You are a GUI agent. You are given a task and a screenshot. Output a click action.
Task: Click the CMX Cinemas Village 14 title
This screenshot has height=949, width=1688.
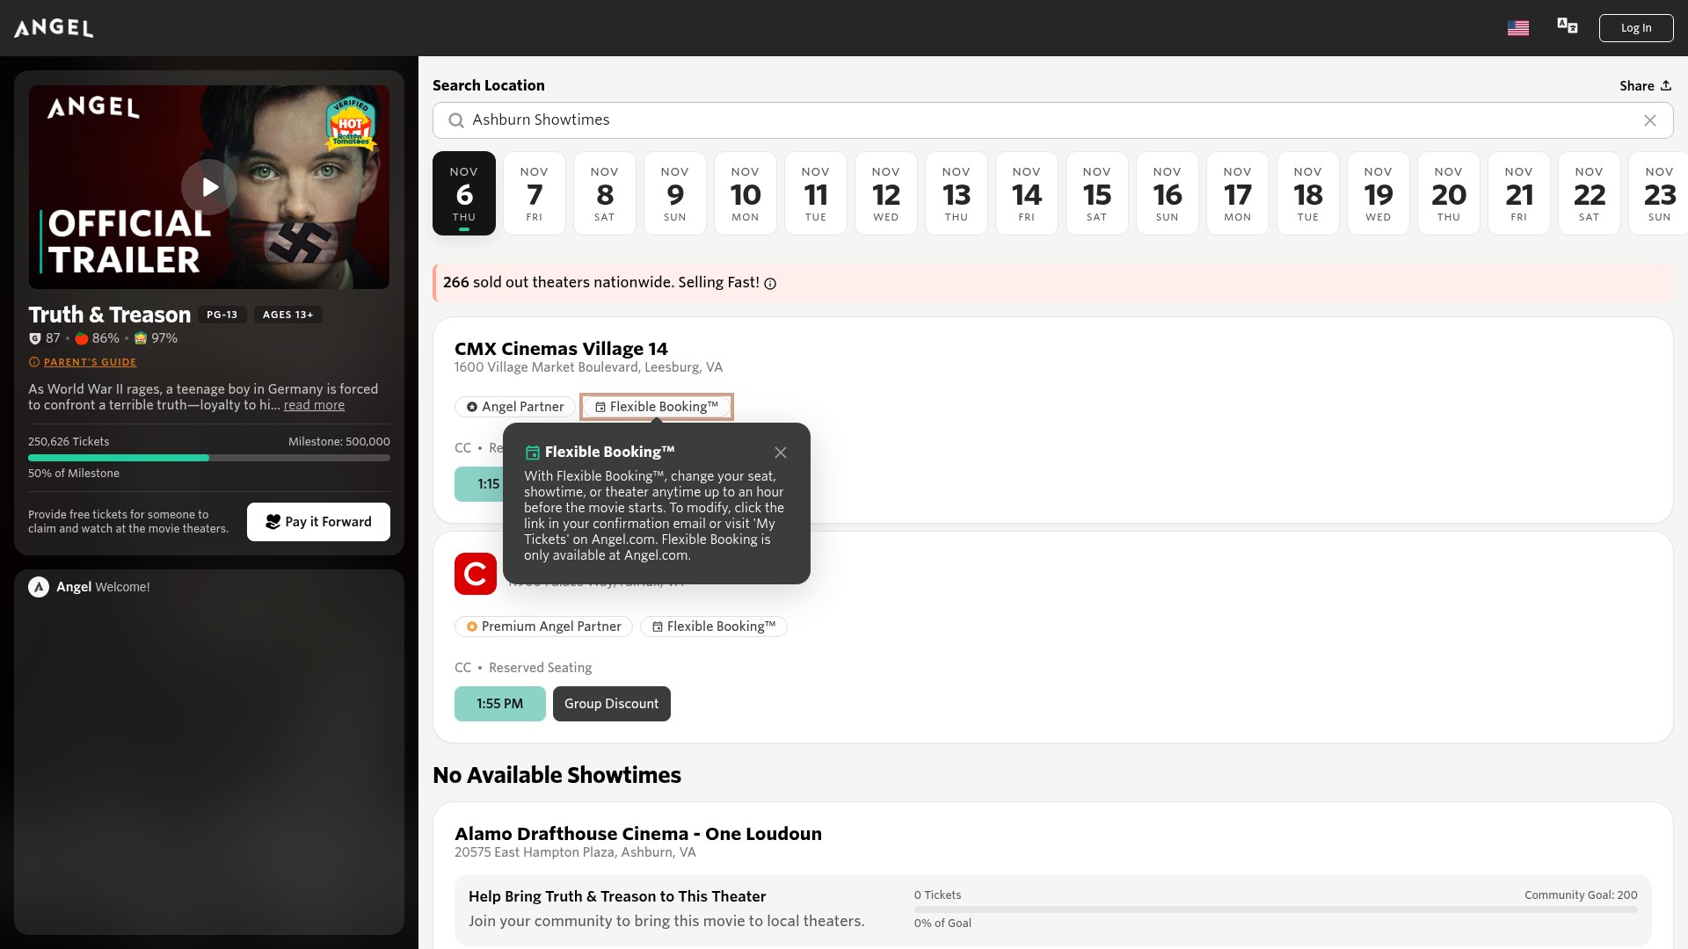click(561, 349)
